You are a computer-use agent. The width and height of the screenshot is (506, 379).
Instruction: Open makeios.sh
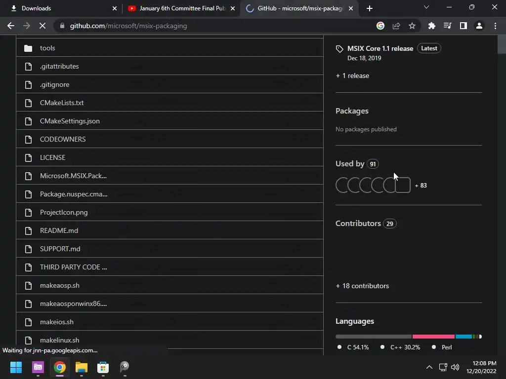57,322
